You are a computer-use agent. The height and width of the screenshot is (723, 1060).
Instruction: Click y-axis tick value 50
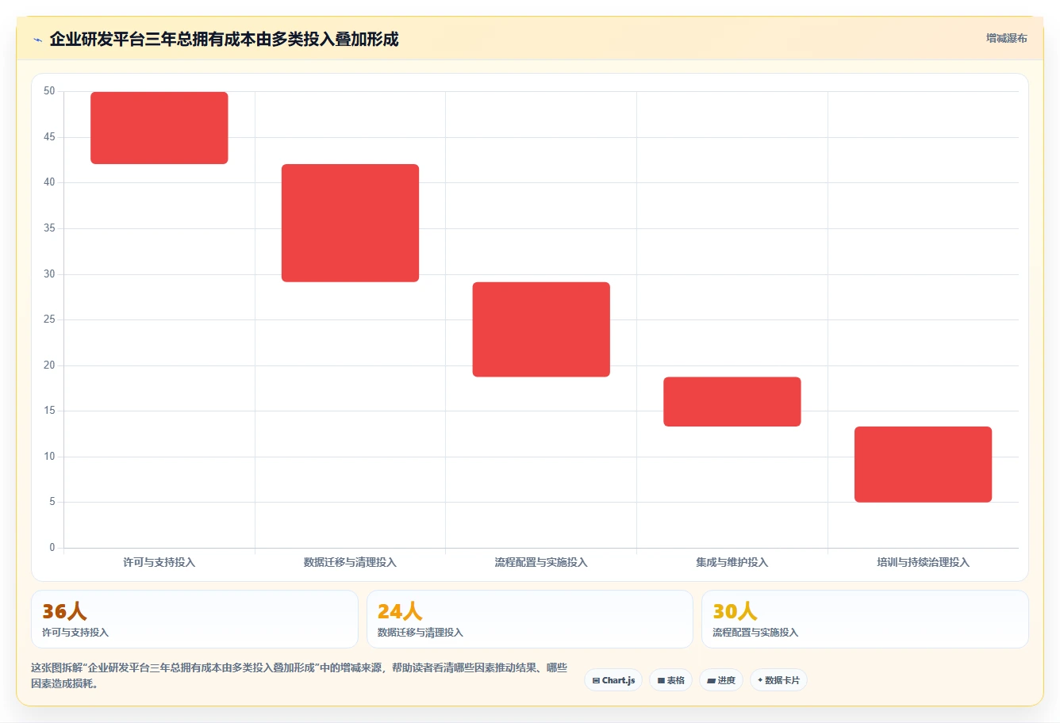49,91
